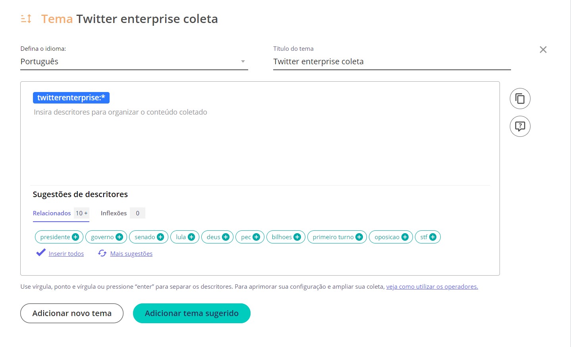Add the 'stf' suggestion plus icon
Image resolution: width=571 pixels, height=347 pixels.
pos(433,237)
